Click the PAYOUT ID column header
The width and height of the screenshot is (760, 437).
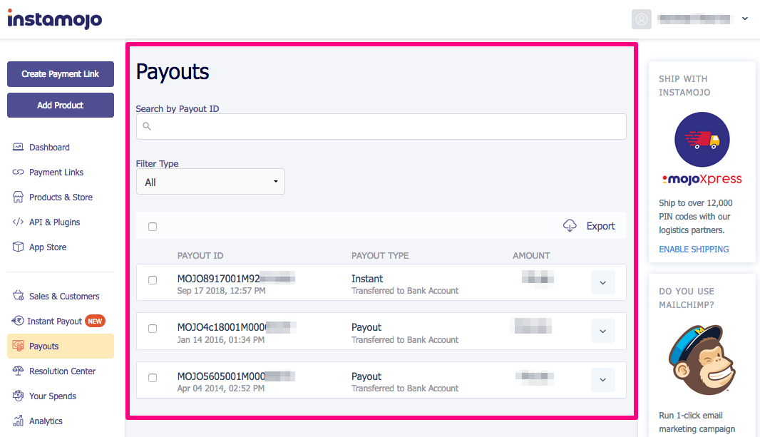pyautogui.click(x=200, y=255)
